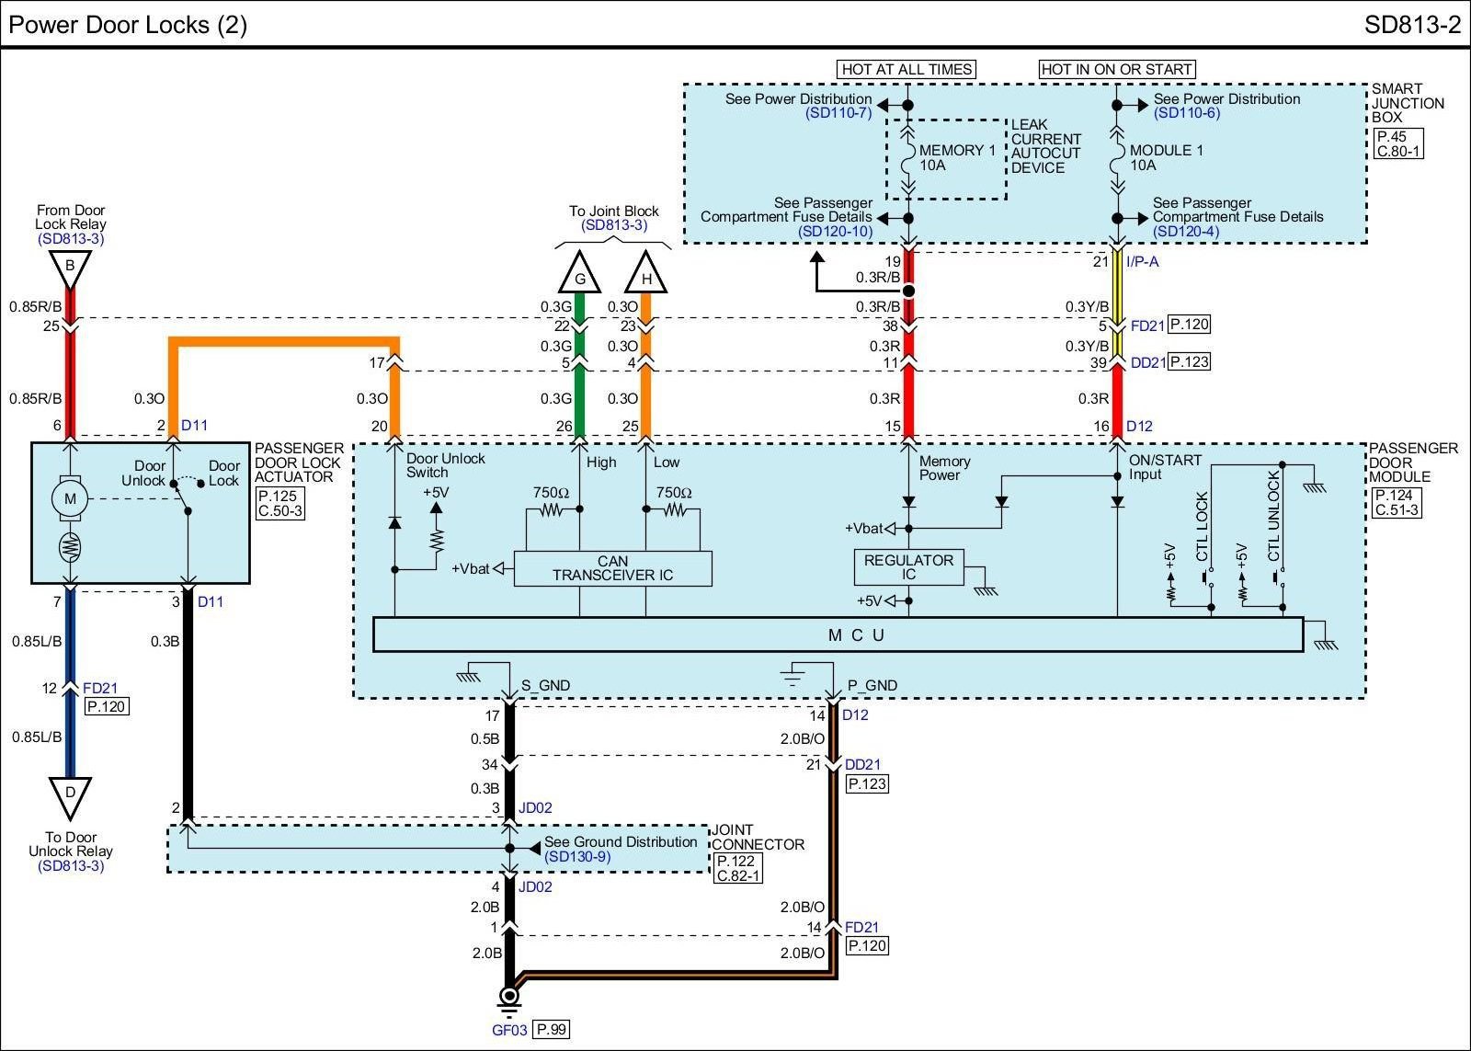Image resolution: width=1471 pixels, height=1051 pixels.
Task: Click the CAN Transceiver IC block
Action: (x=612, y=568)
